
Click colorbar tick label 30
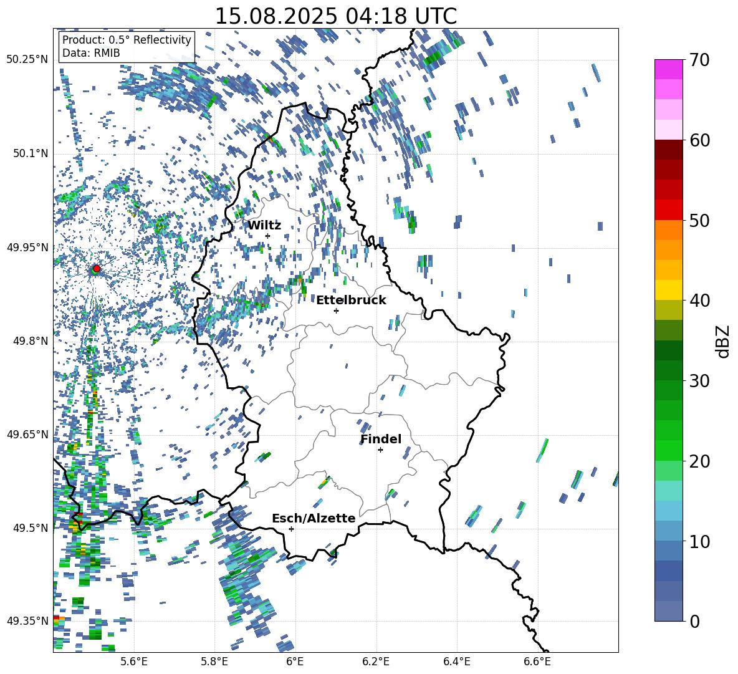click(x=699, y=381)
